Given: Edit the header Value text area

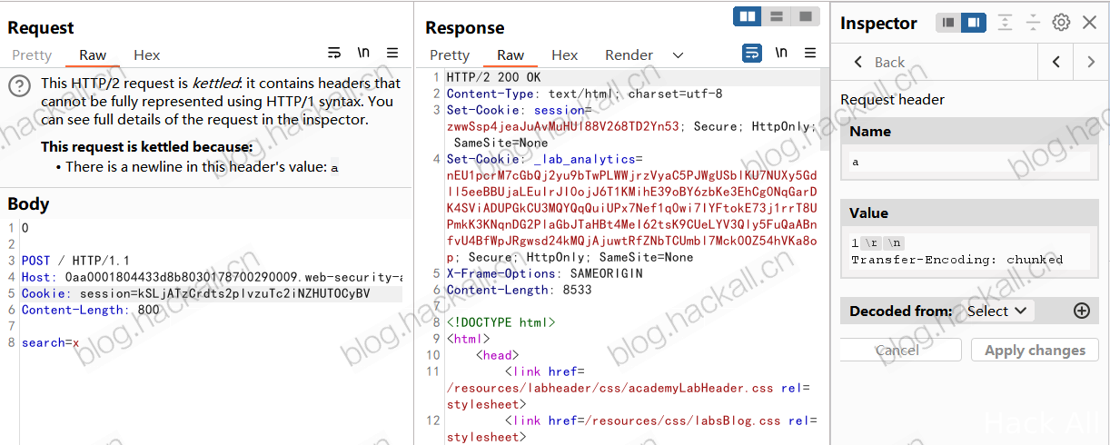Looking at the screenshot, I should coord(970,252).
